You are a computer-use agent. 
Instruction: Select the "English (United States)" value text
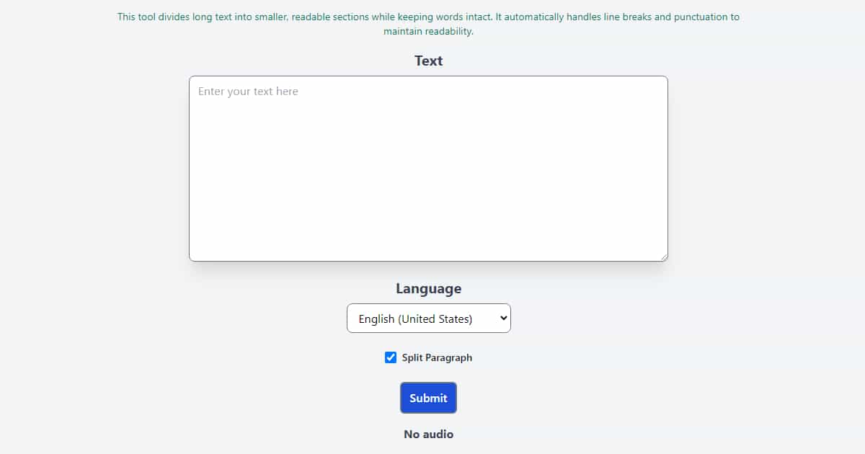tap(415, 319)
